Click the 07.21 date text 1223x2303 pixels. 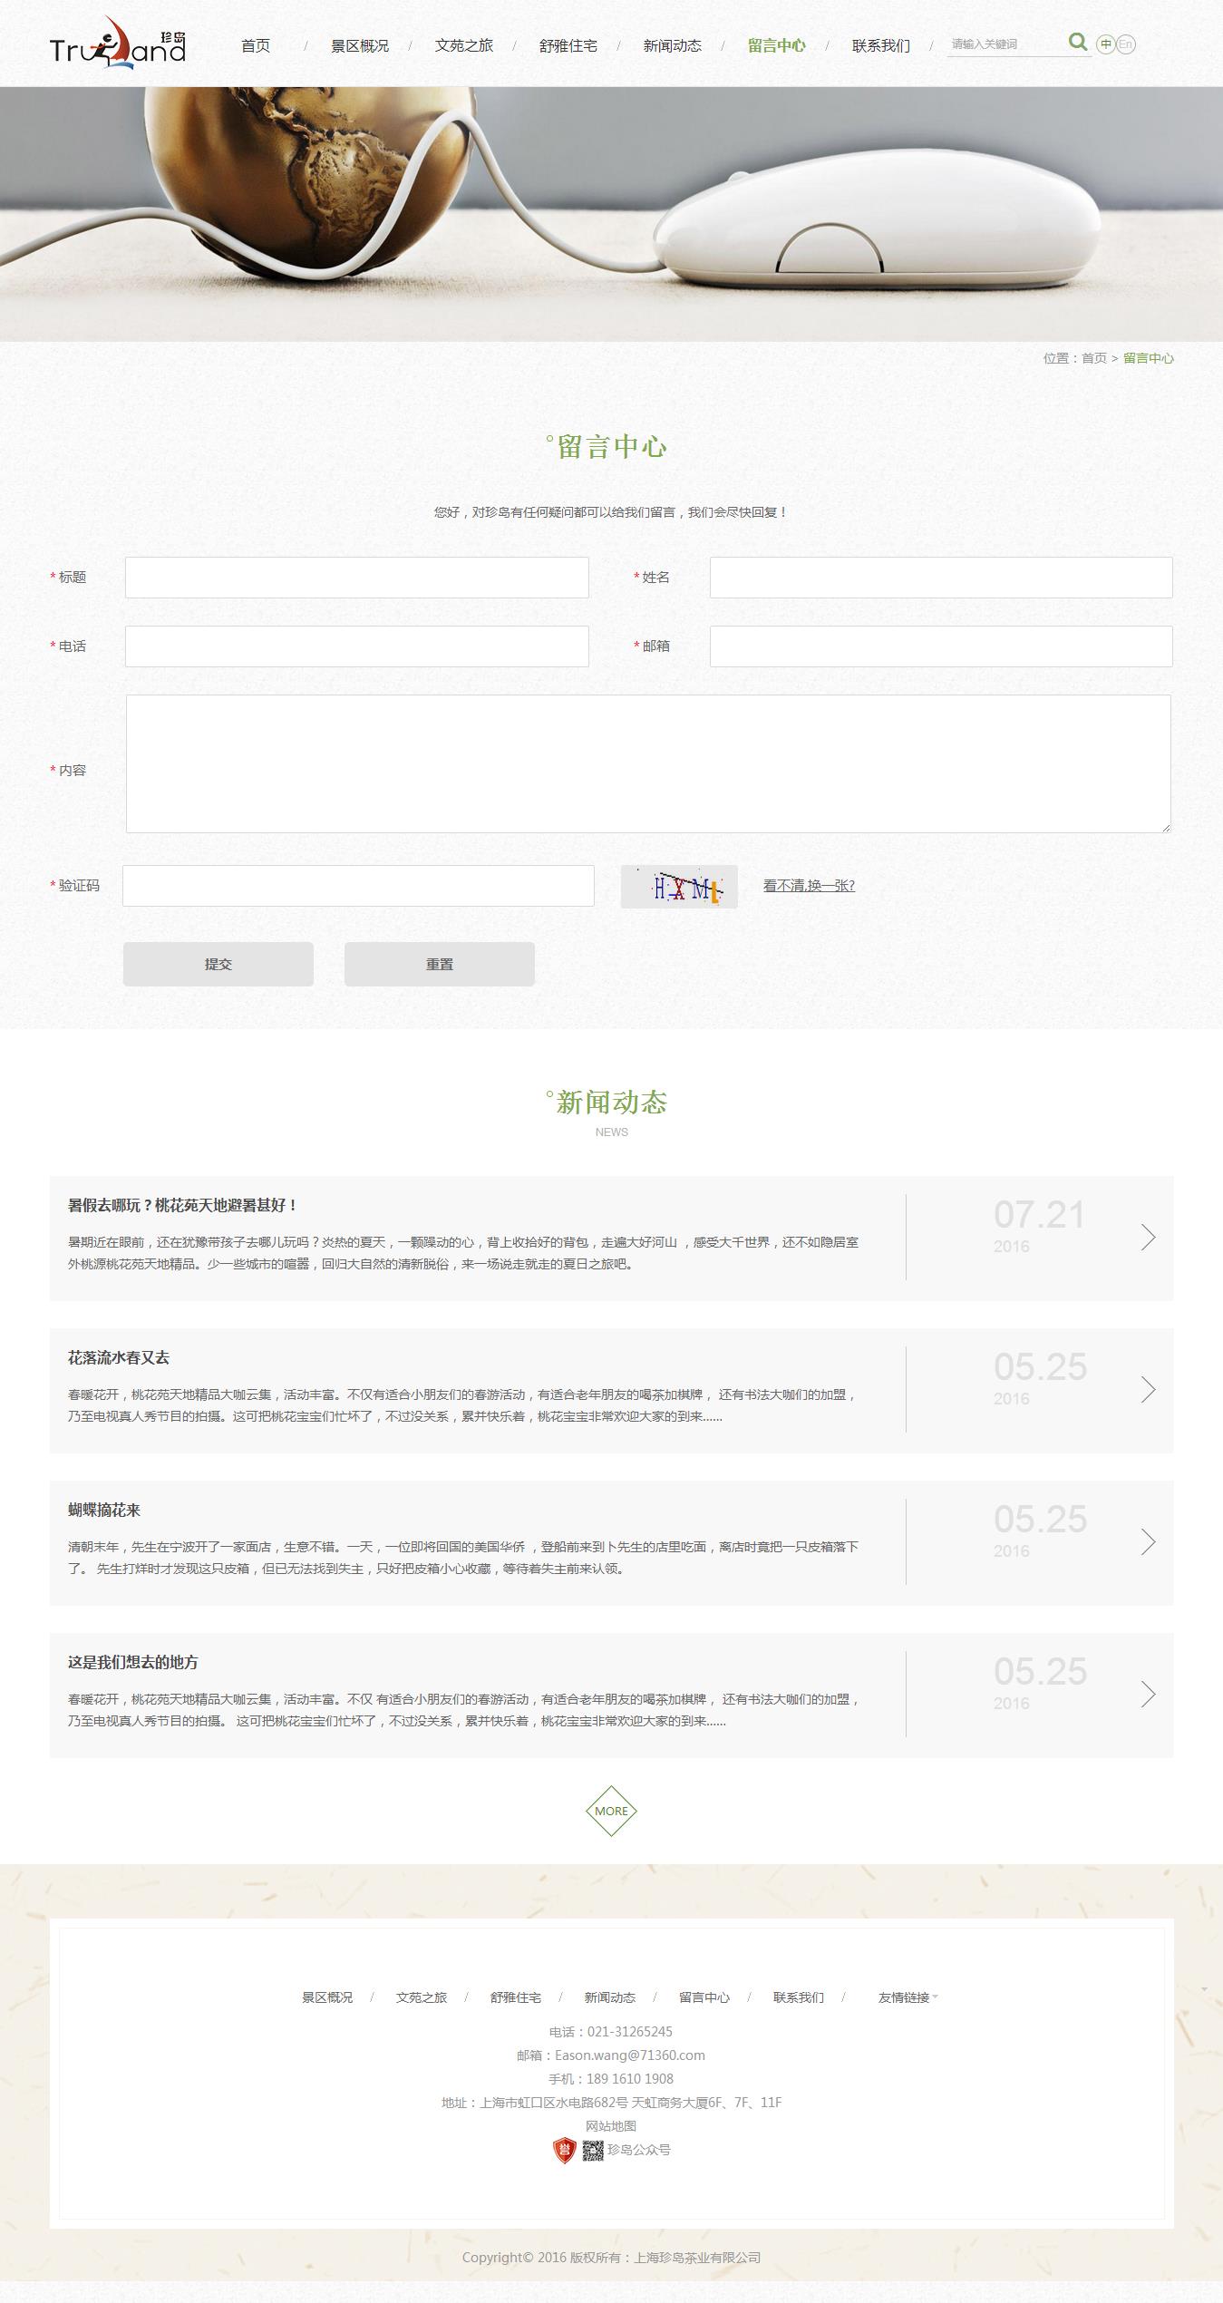[x=1039, y=1215]
